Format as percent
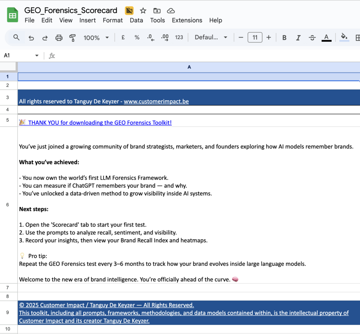 137,37
